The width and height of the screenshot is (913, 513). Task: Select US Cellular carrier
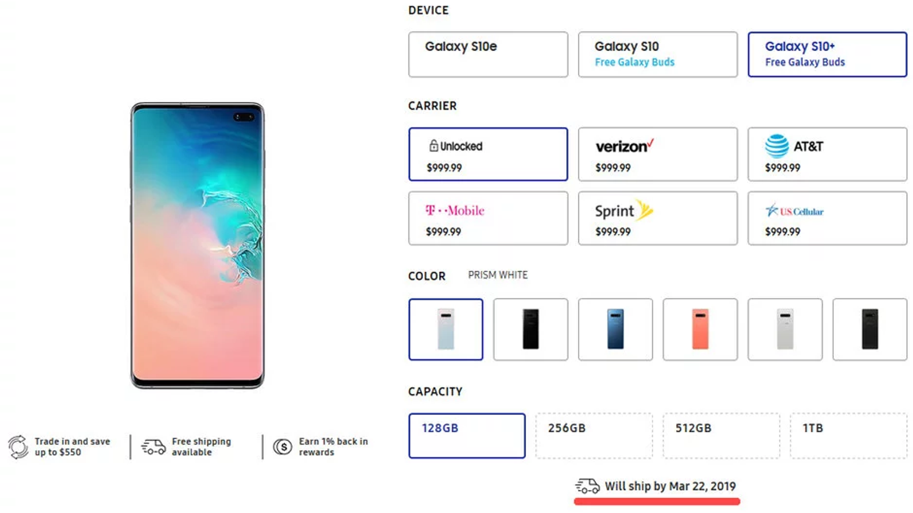pyautogui.click(x=827, y=218)
